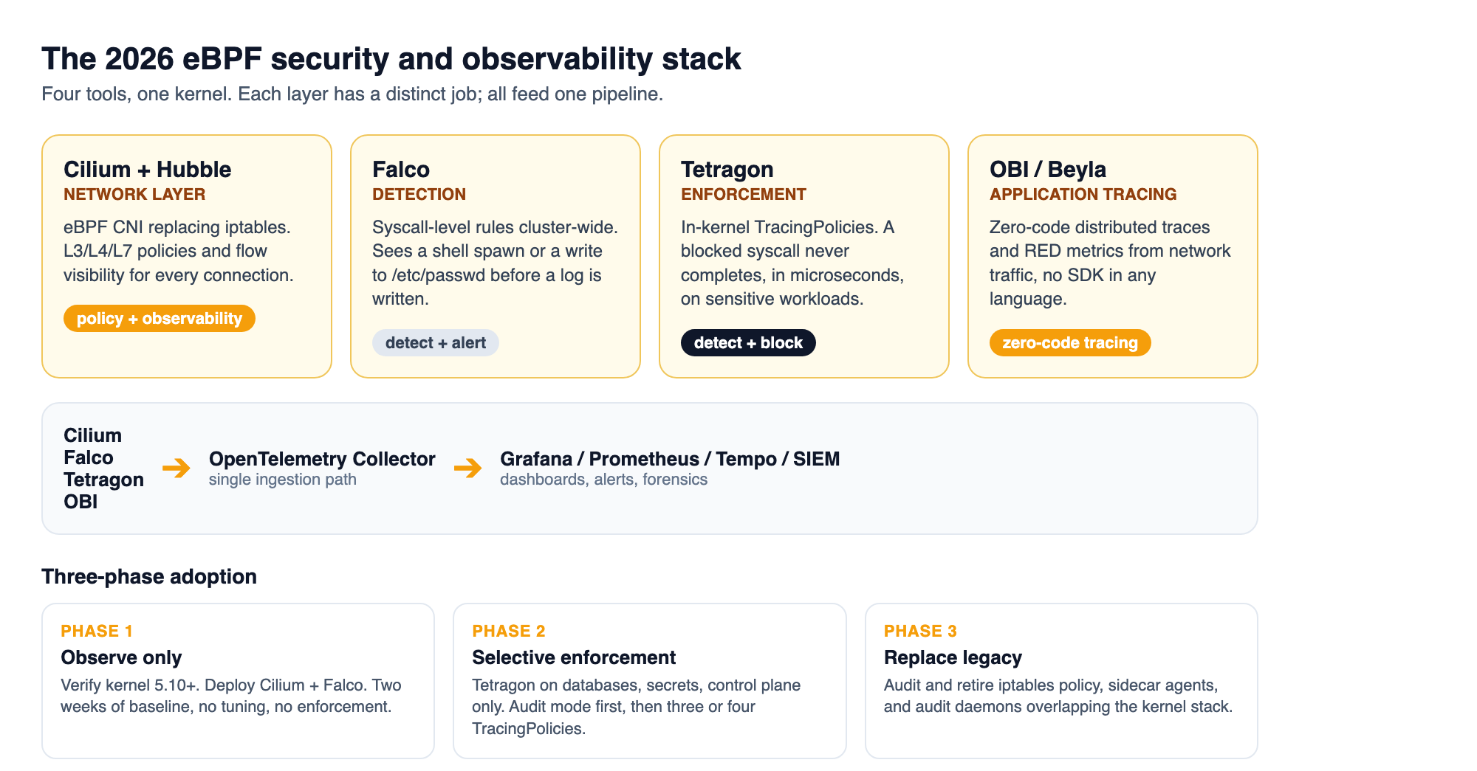The width and height of the screenshot is (1477, 771).
Task: Click the 'OpenTelemetry Collector' heading
Action: point(322,459)
